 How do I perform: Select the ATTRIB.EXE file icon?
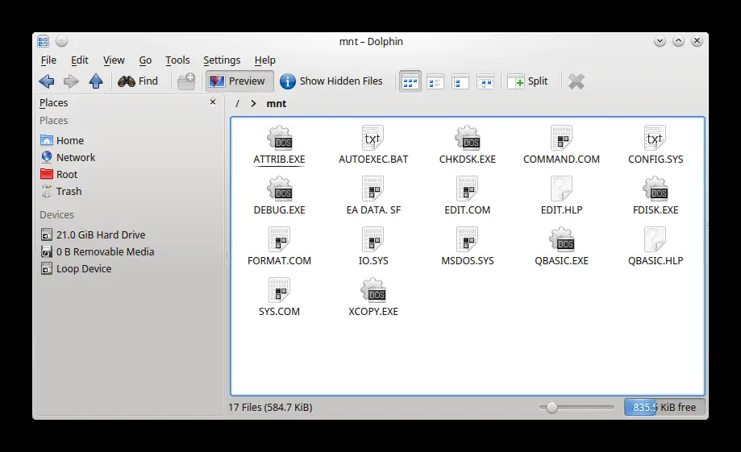click(279, 138)
